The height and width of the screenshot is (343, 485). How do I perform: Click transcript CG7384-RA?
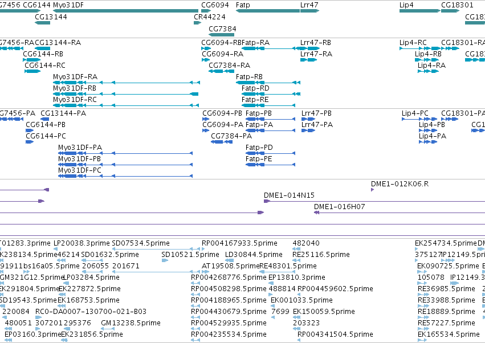(x=230, y=66)
